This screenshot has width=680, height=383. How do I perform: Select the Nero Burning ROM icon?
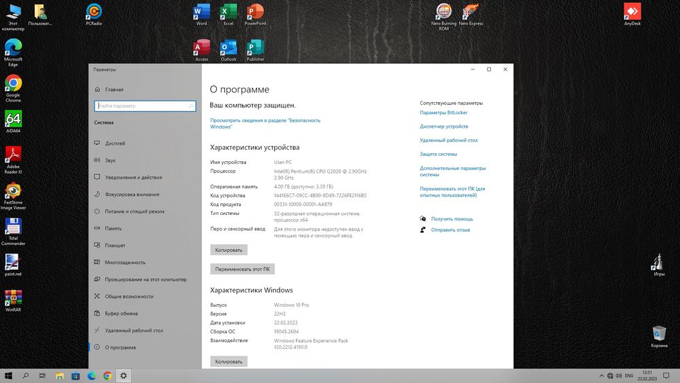tap(443, 16)
